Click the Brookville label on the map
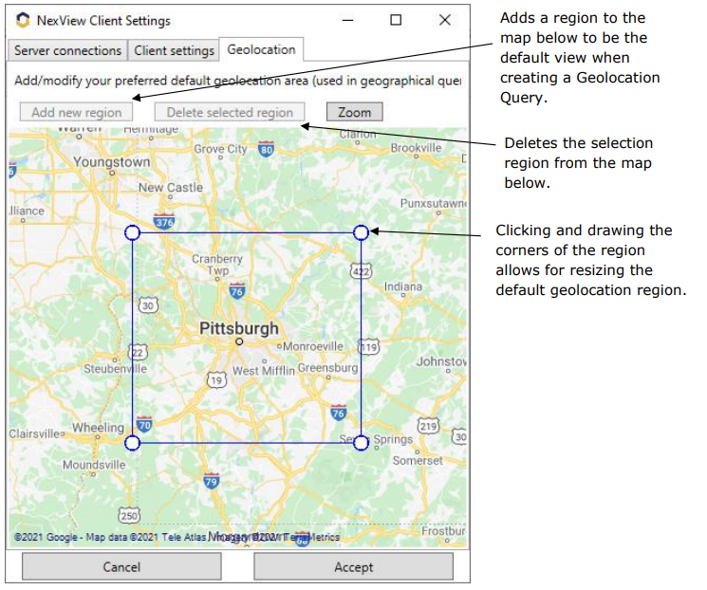707x590 pixels. (417, 148)
